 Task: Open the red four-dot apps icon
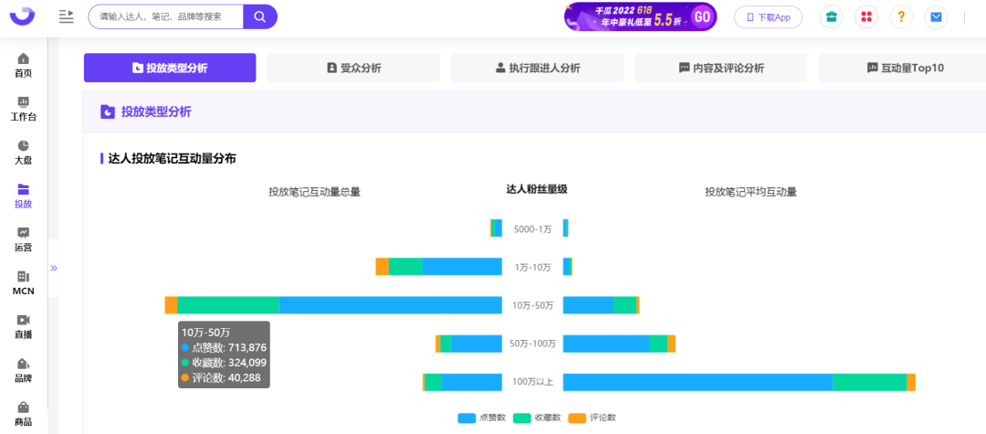(865, 17)
